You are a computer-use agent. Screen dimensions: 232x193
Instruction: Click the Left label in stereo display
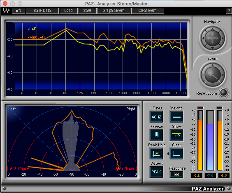pyautogui.click(x=12, y=109)
